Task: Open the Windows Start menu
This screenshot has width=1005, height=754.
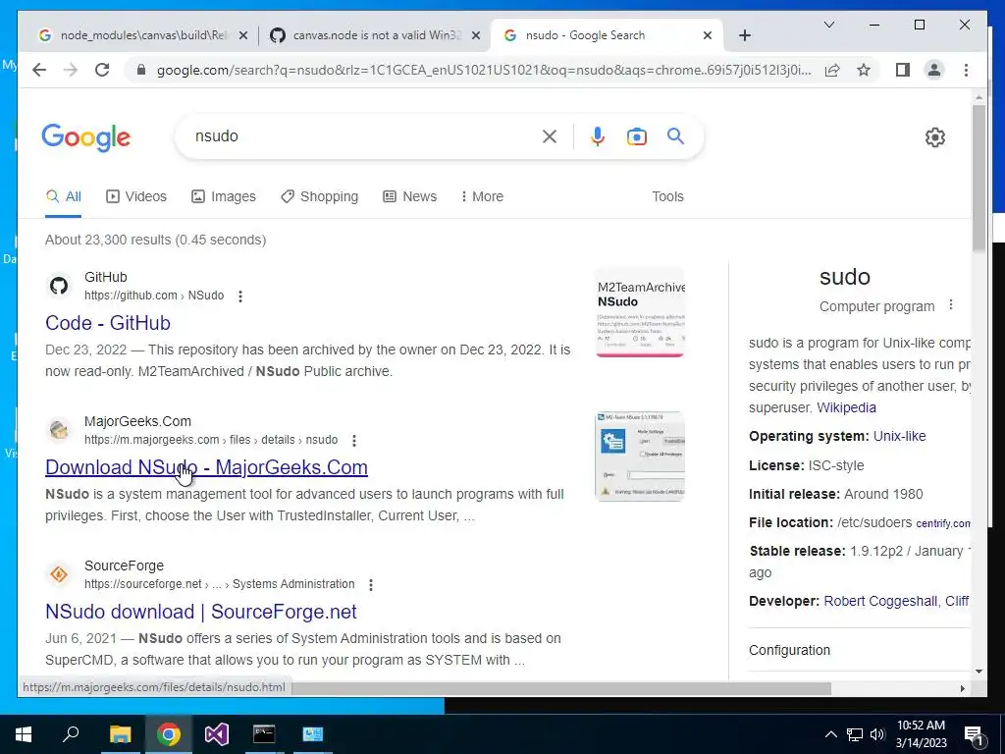Action: pos(24,734)
